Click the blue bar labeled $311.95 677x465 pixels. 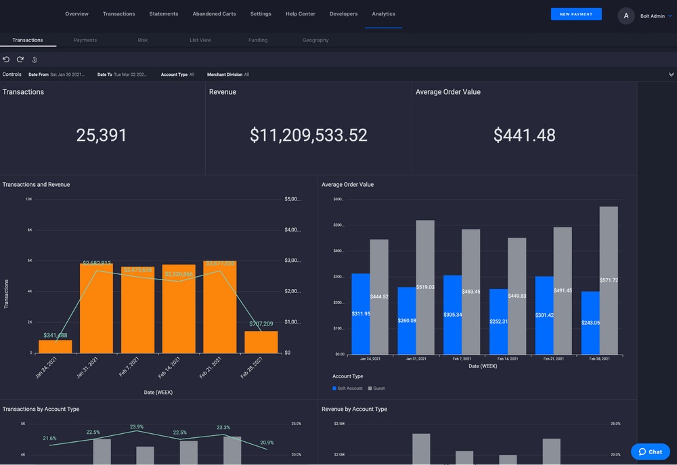[x=361, y=314]
